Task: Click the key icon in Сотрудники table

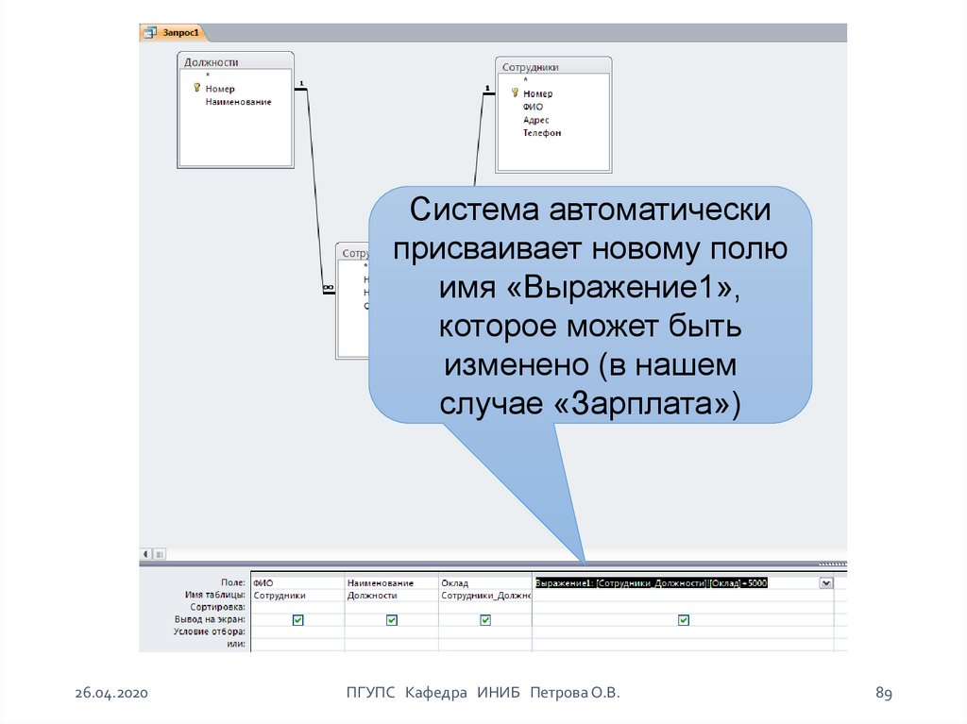Action: (x=515, y=93)
